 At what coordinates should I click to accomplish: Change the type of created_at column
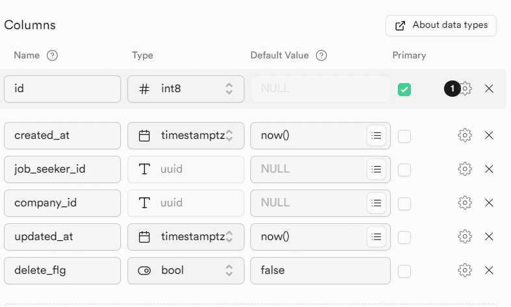186,136
